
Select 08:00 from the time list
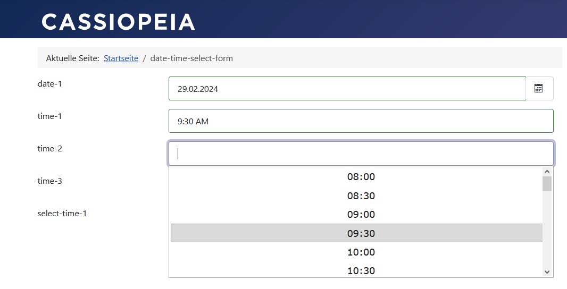[x=361, y=177]
